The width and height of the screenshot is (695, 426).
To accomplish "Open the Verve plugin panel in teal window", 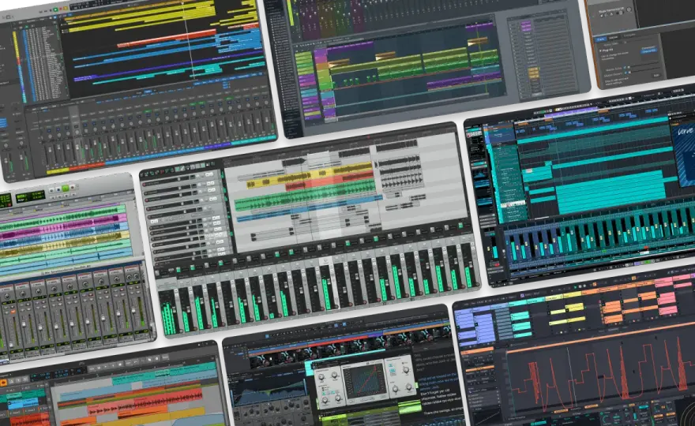I will click(685, 151).
